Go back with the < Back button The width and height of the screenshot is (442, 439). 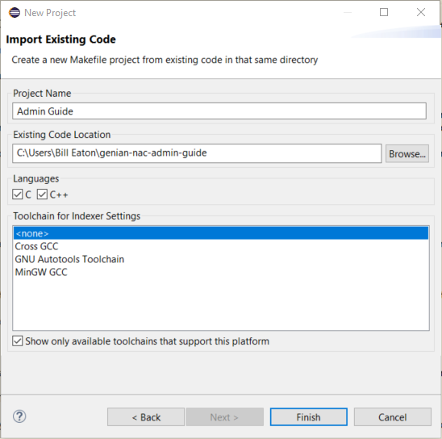(x=146, y=417)
